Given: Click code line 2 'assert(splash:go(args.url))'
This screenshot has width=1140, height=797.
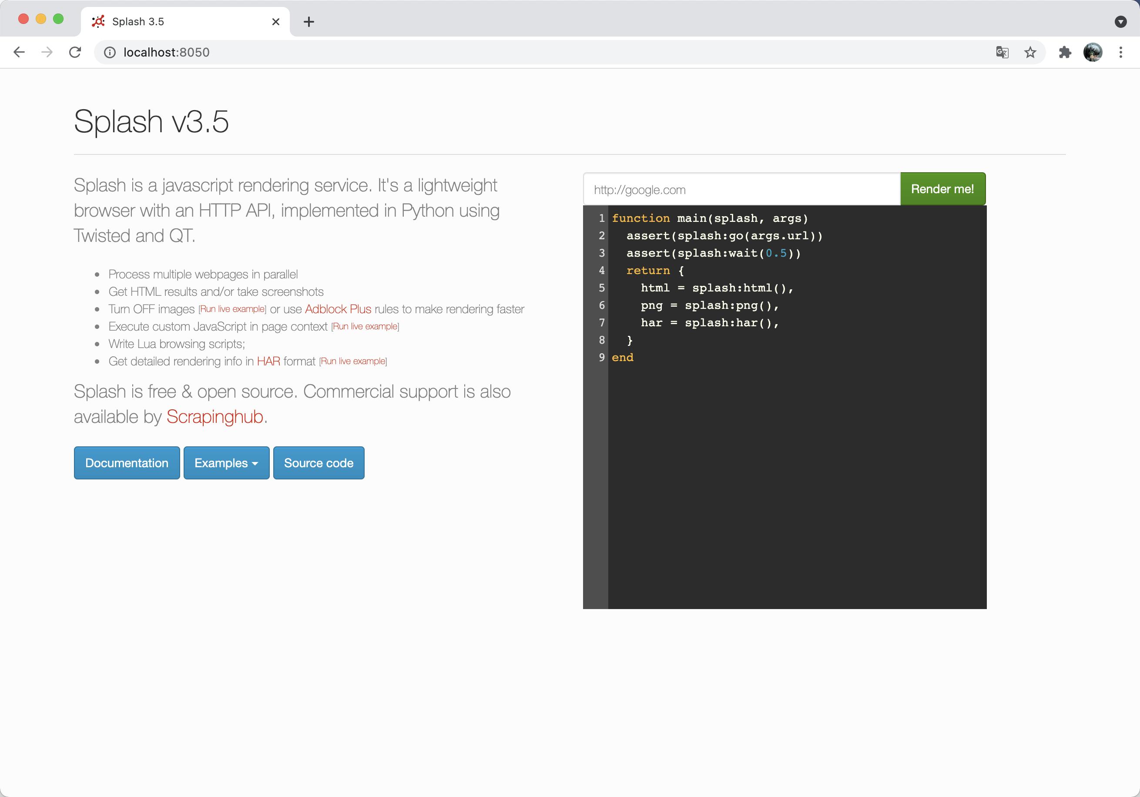Looking at the screenshot, I should coord(724,235).
